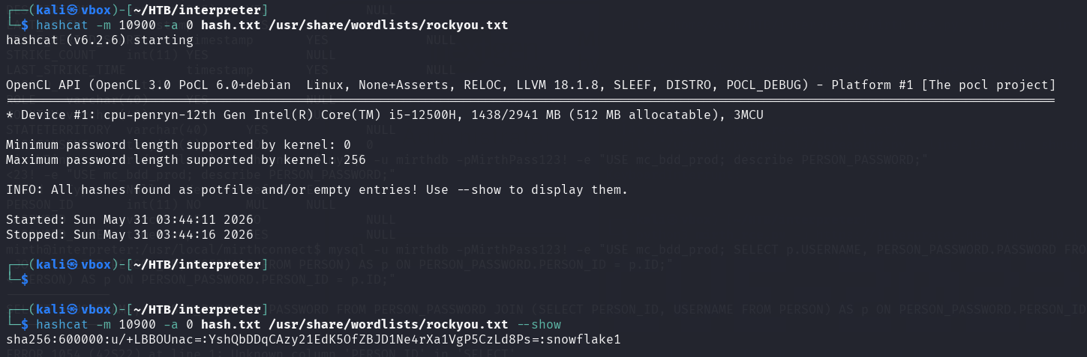Click the kali㉿vbox label in last prompt
1087x357 pixels.
pos(73,310)
